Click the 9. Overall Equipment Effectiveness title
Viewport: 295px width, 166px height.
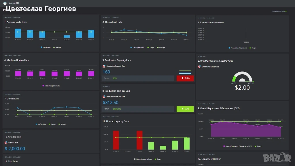[219, 108]
